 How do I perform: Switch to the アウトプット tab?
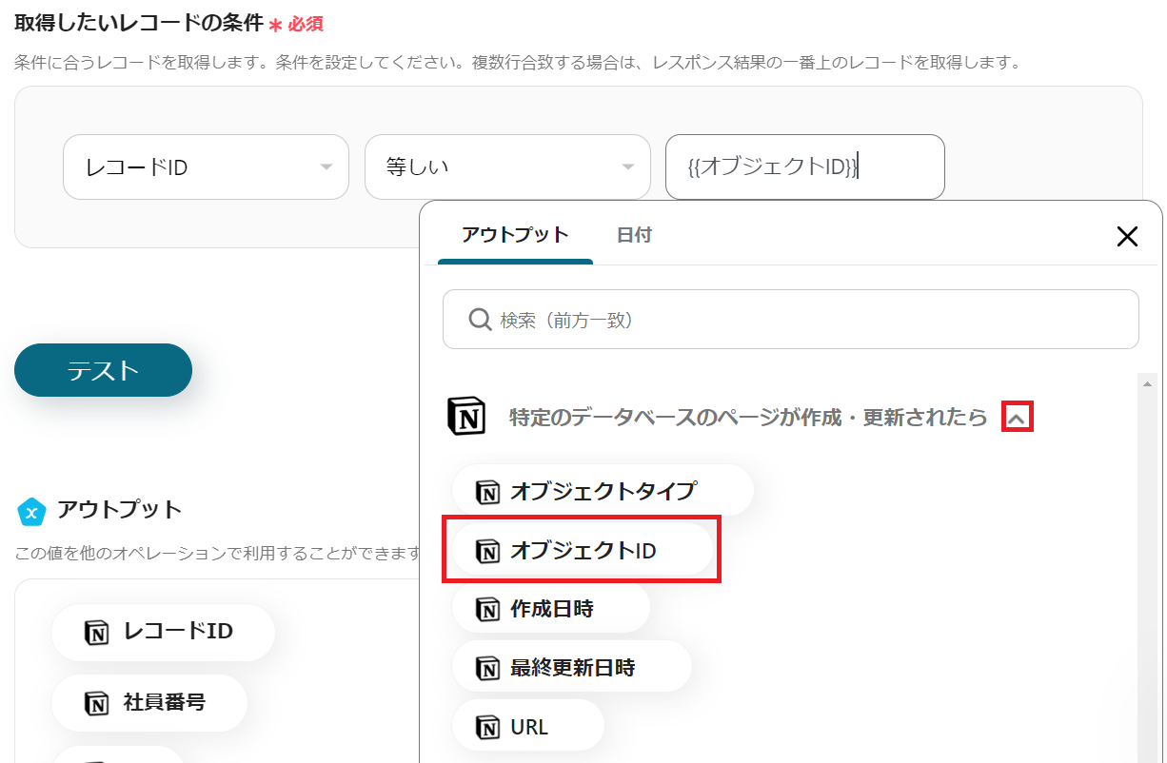[515, 235]
